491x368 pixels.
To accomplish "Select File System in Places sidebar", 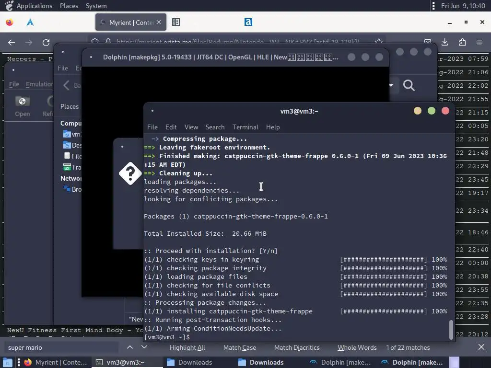I will [72, 156].
